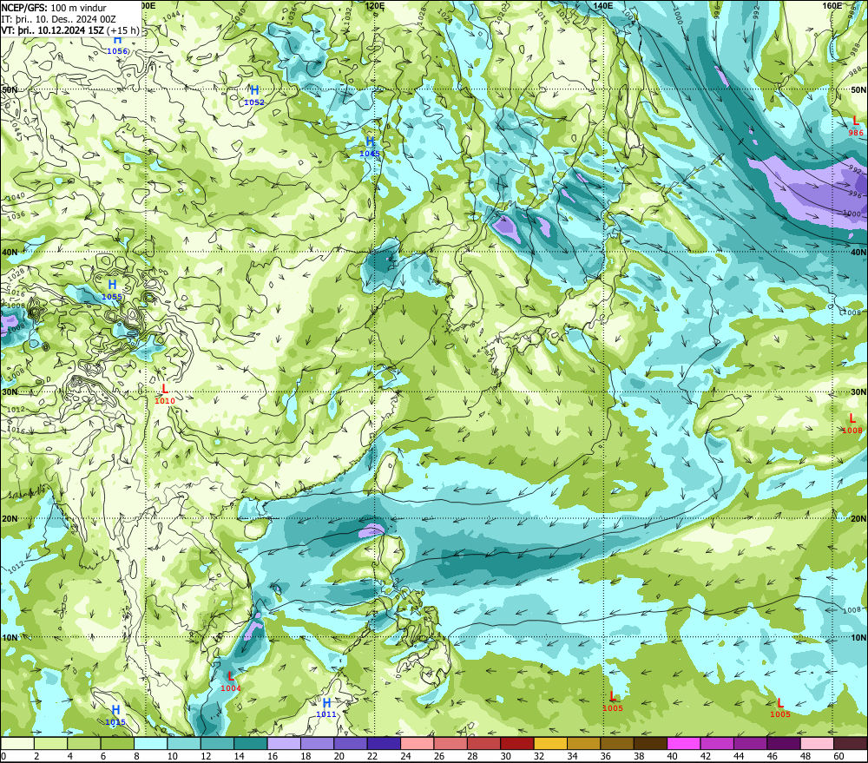The height and width of the screenshot is (763, 868).
Task: Click the 120E longitude label
Action: click(x=375, y=5)
